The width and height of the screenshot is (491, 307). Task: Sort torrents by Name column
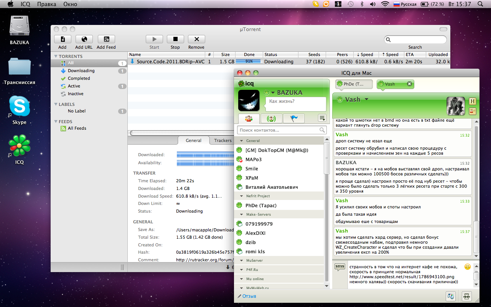click(166, 54)
